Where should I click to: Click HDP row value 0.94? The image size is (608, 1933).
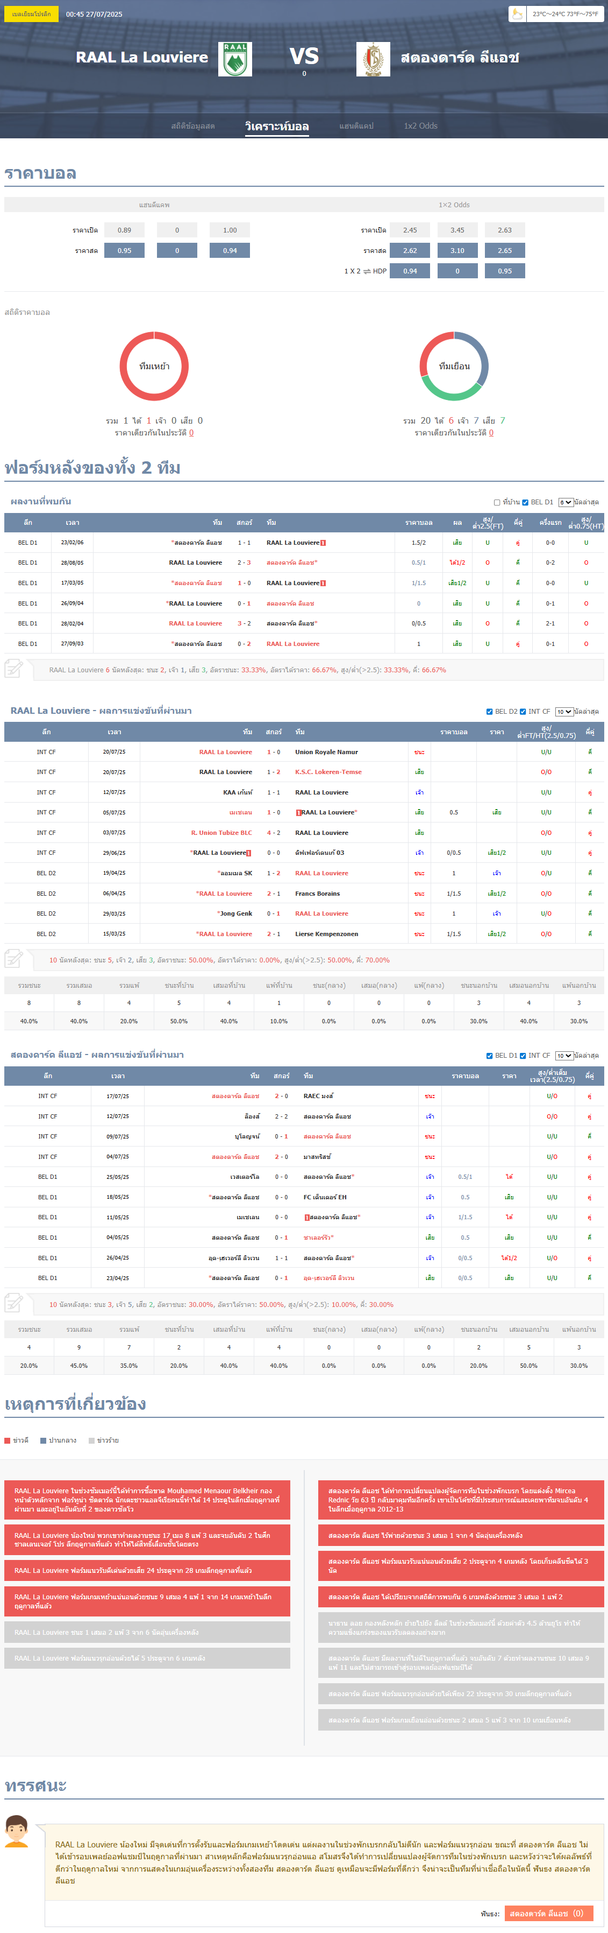pyautogui.click(x=410, y=271)
